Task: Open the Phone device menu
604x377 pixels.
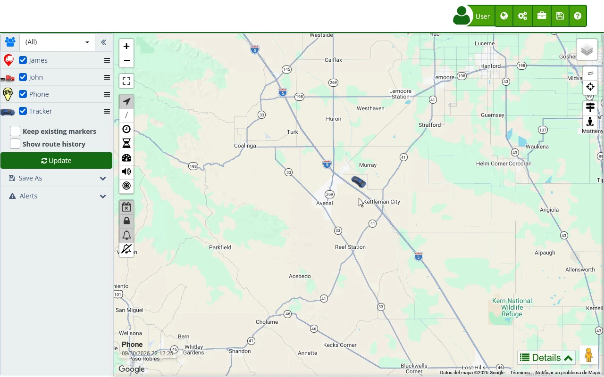Action: [x=107, y=94]
